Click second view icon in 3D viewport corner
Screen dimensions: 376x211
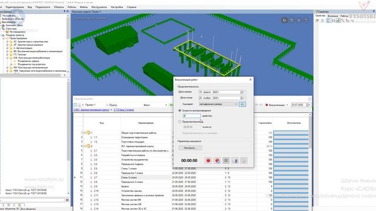291,21
